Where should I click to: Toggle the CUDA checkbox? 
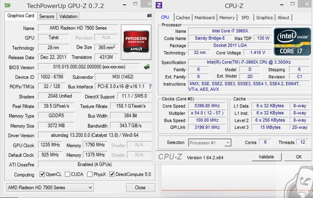67,174
